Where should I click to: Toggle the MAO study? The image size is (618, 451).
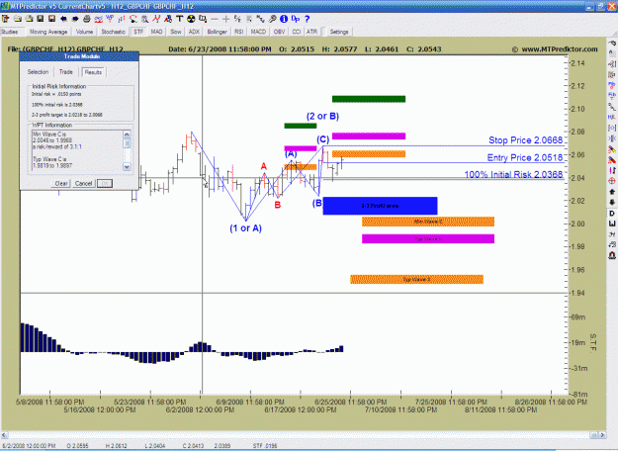tap(156, 32)
